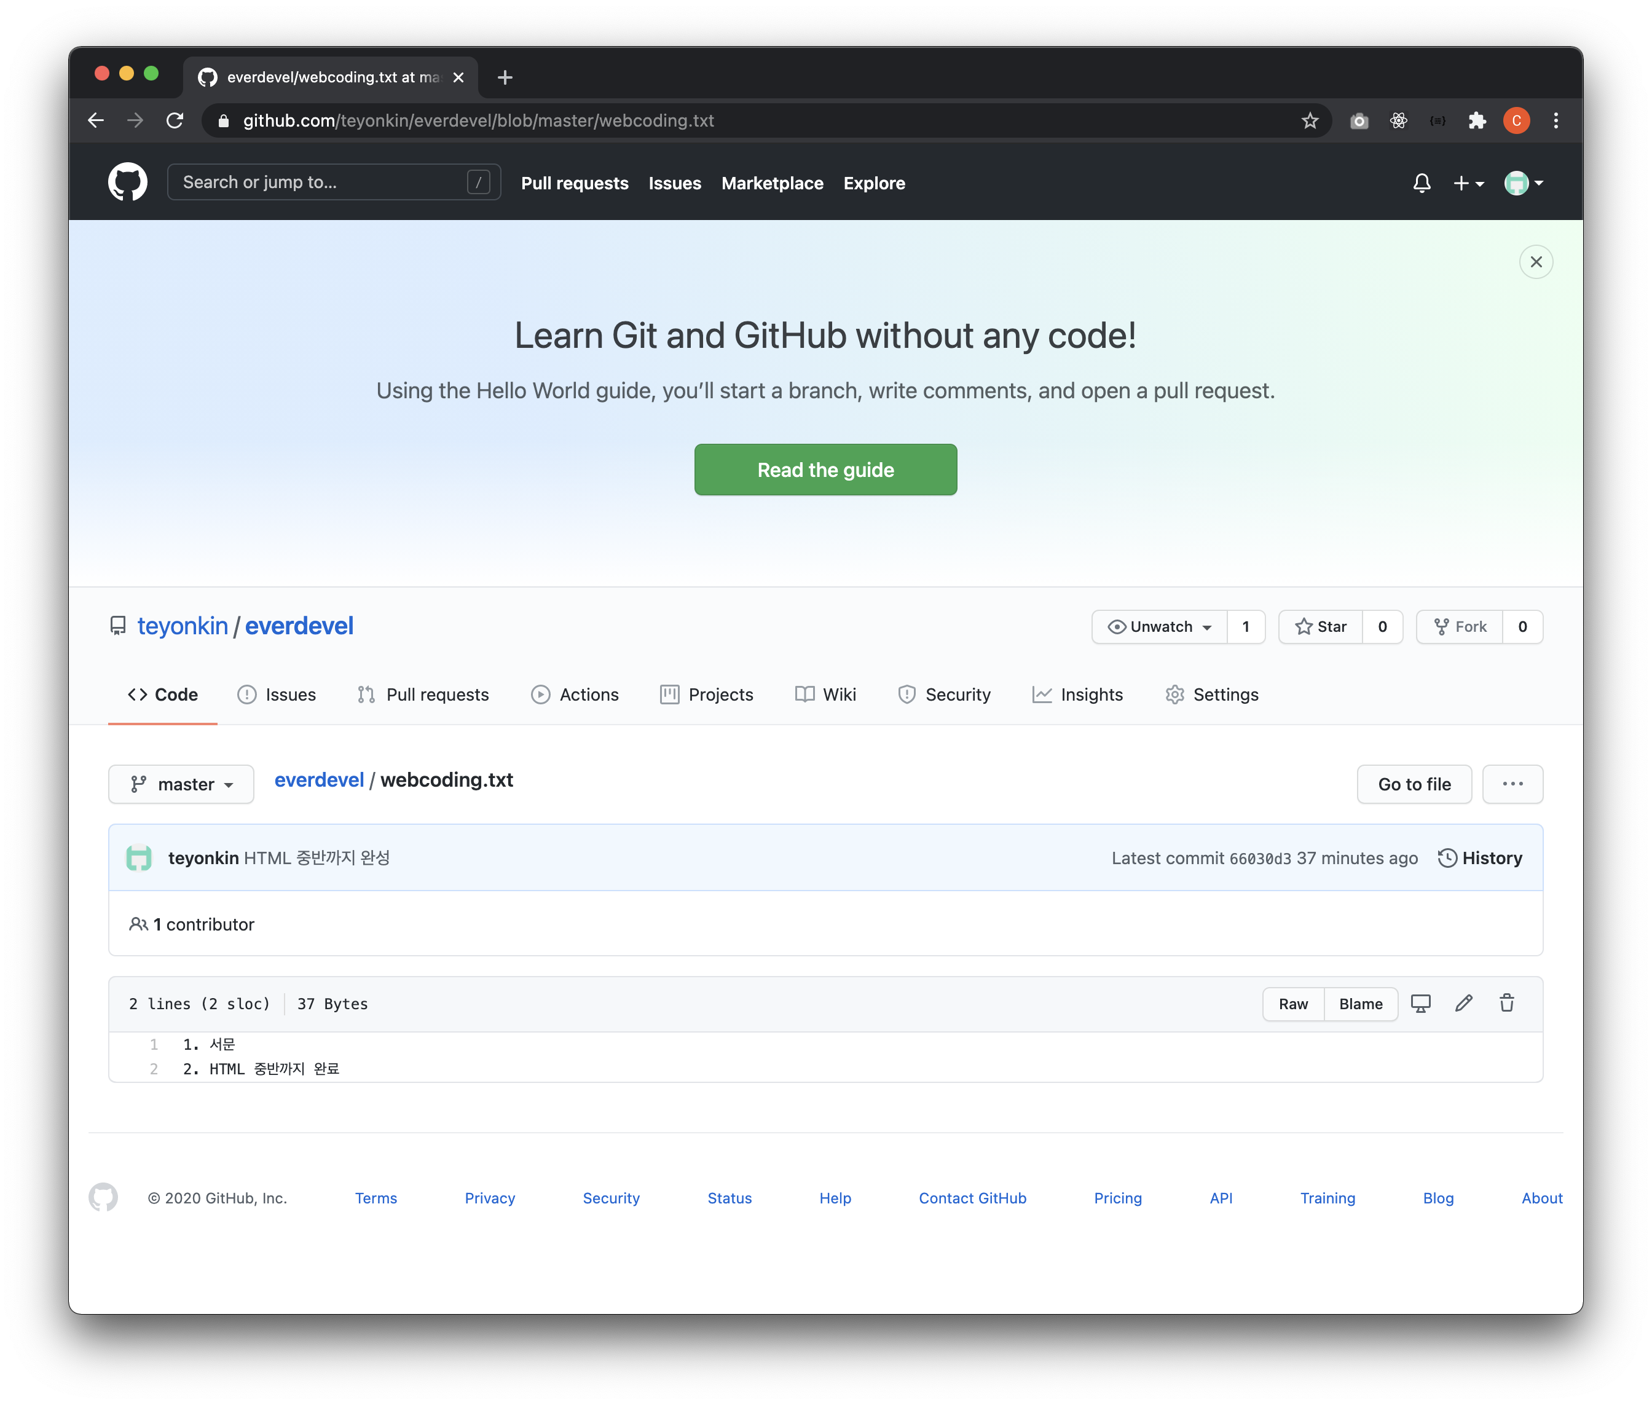Open file in GitHub Desktop icon

[1420, 1004]
